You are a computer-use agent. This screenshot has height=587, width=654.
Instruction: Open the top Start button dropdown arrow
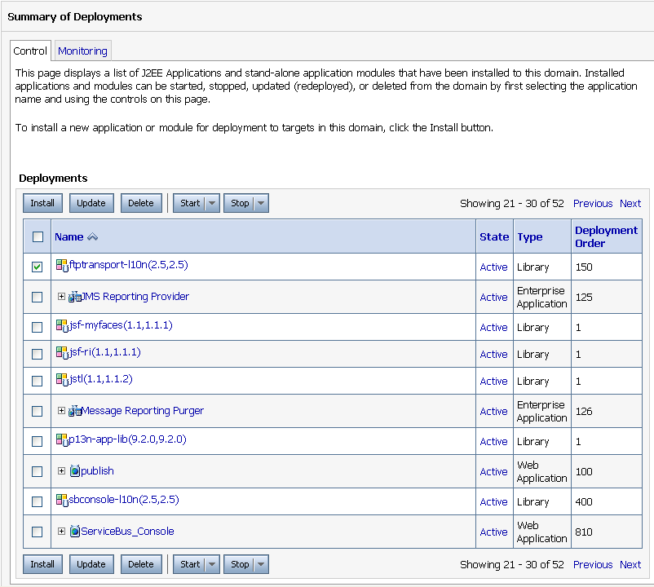(x=212, y=203)
